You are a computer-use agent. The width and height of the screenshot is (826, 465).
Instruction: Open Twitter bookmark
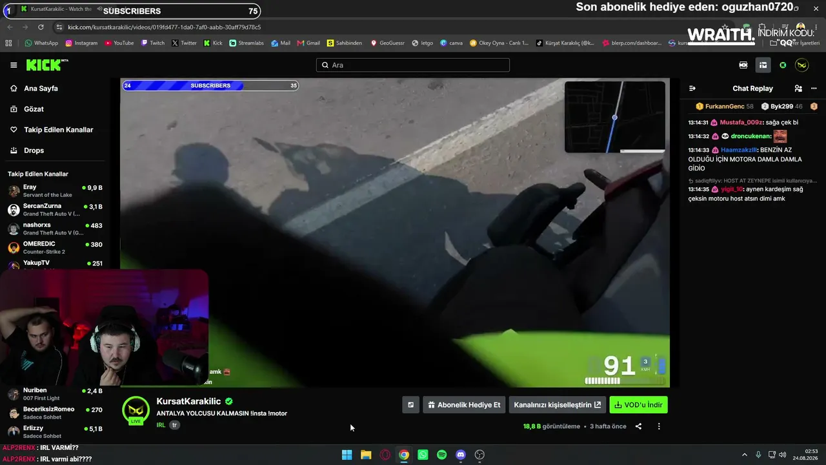point(184,43)
